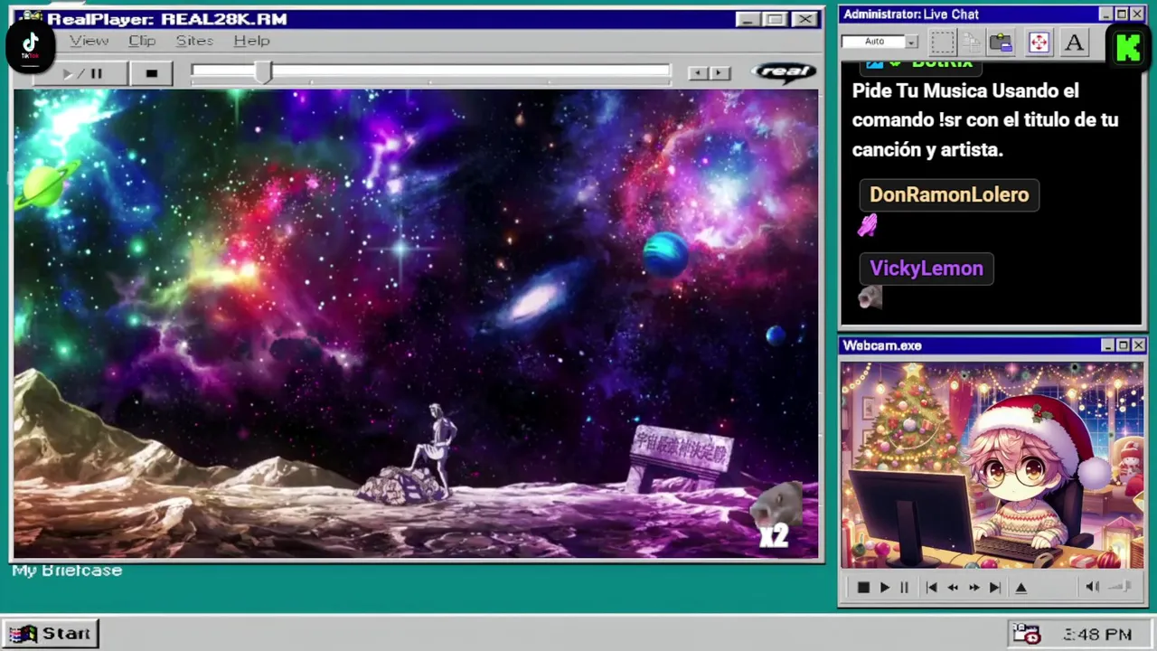The width and height of the screenshot is (1157, 651).
Task: Click the VickyLemon username
Action: point(927,269)
